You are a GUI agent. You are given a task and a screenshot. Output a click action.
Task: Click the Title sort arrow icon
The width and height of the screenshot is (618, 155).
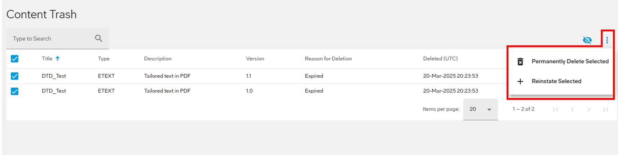click(57, 58)
